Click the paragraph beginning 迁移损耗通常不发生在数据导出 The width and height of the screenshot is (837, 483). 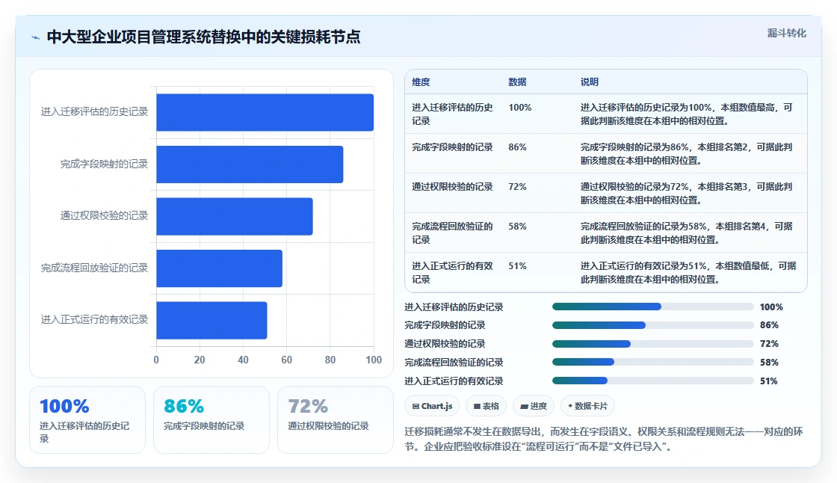tap(603, 439)
